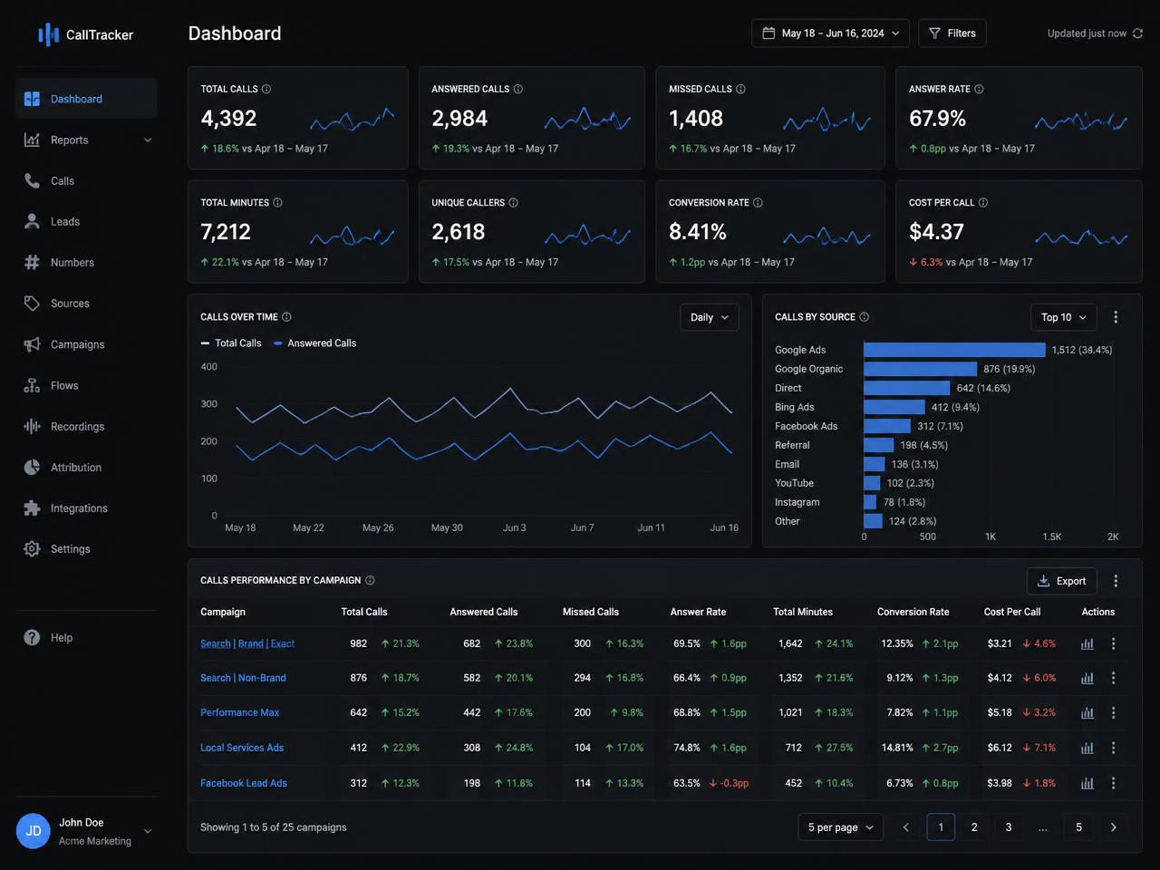This screenshot has height=870, width=1160.
Task: Go to page 2 of campaigns
Action: (x=974, y=827)
